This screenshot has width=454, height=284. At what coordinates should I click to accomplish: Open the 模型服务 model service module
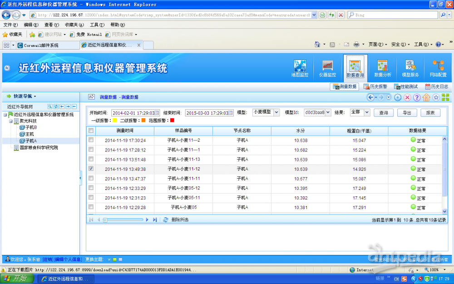tap(410, 68)
